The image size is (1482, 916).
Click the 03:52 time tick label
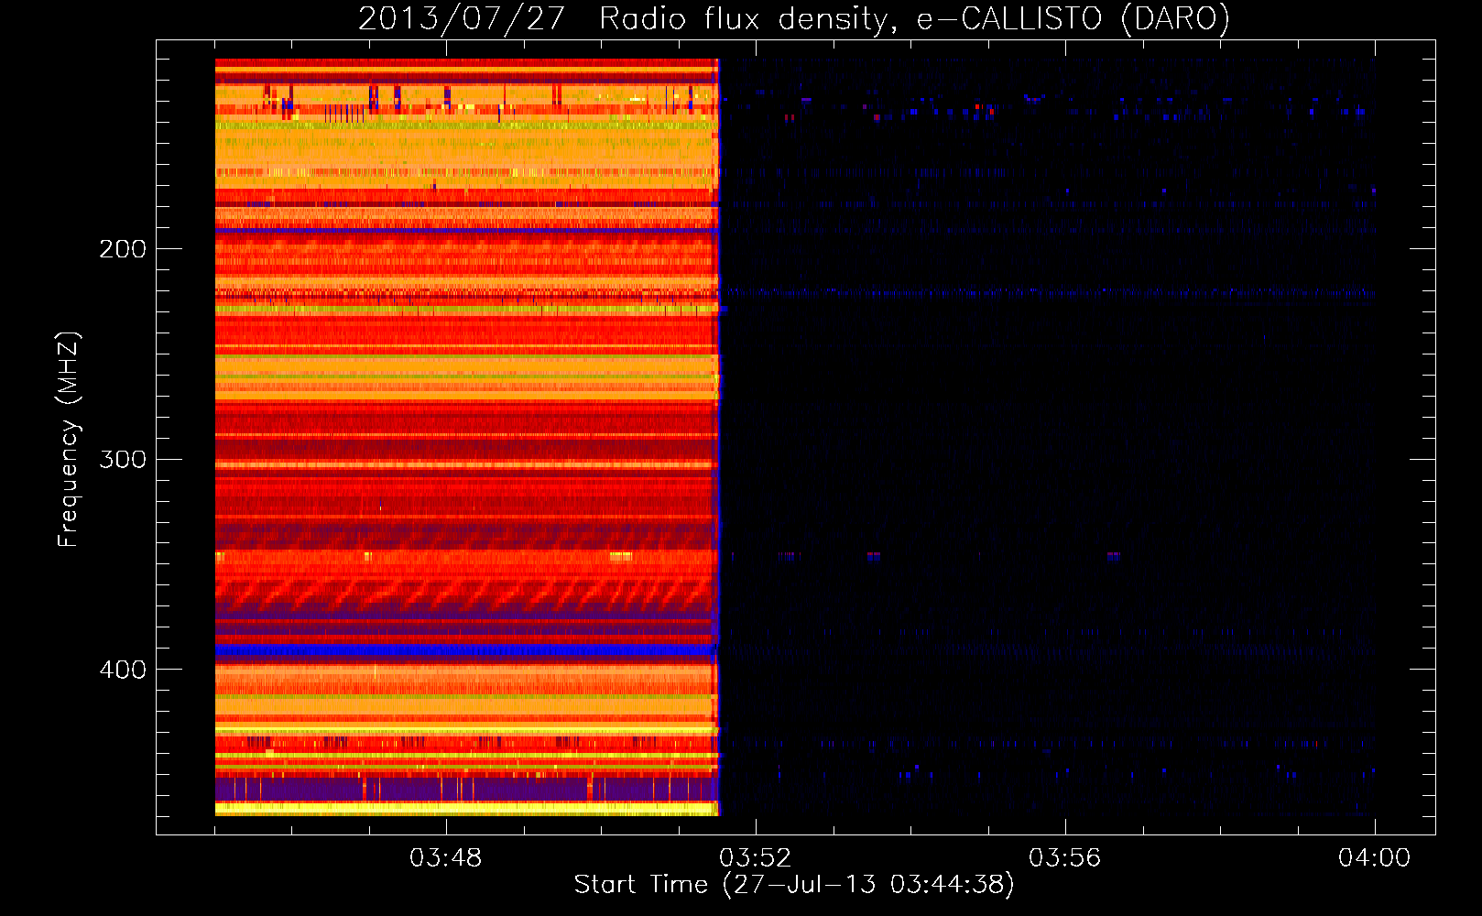click(x=756, y=858)
